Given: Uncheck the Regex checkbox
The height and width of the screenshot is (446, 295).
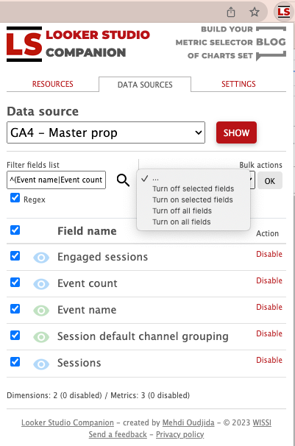Looking at the screenshot, I should tap(15, 198).
